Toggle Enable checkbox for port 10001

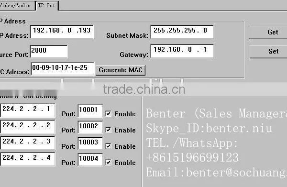click(108, 114)
